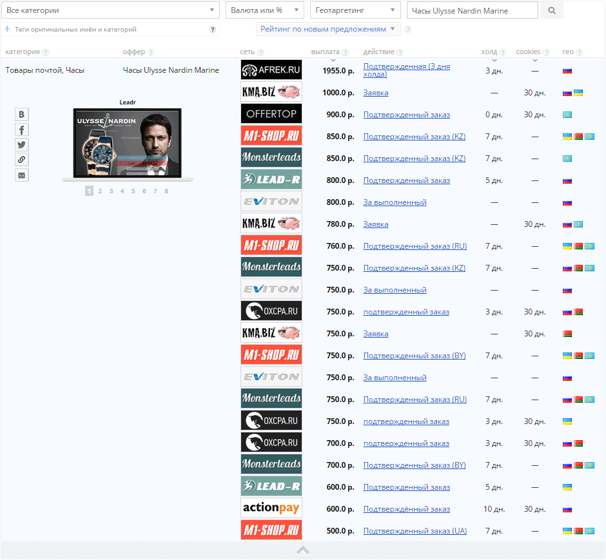Viewport: 606px width, 560px height.
Task: Share offer on Facebook icon
Action: coord(22,130)
